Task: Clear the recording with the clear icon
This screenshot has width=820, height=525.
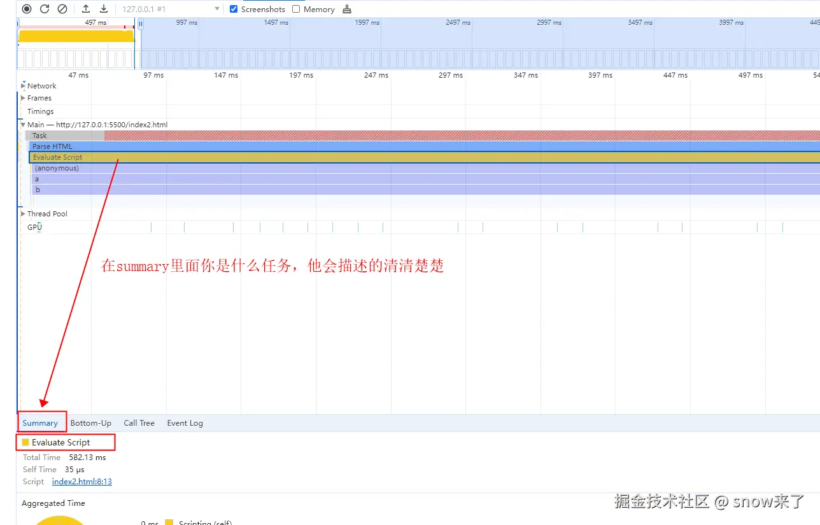Action: (x=62, y=9)
